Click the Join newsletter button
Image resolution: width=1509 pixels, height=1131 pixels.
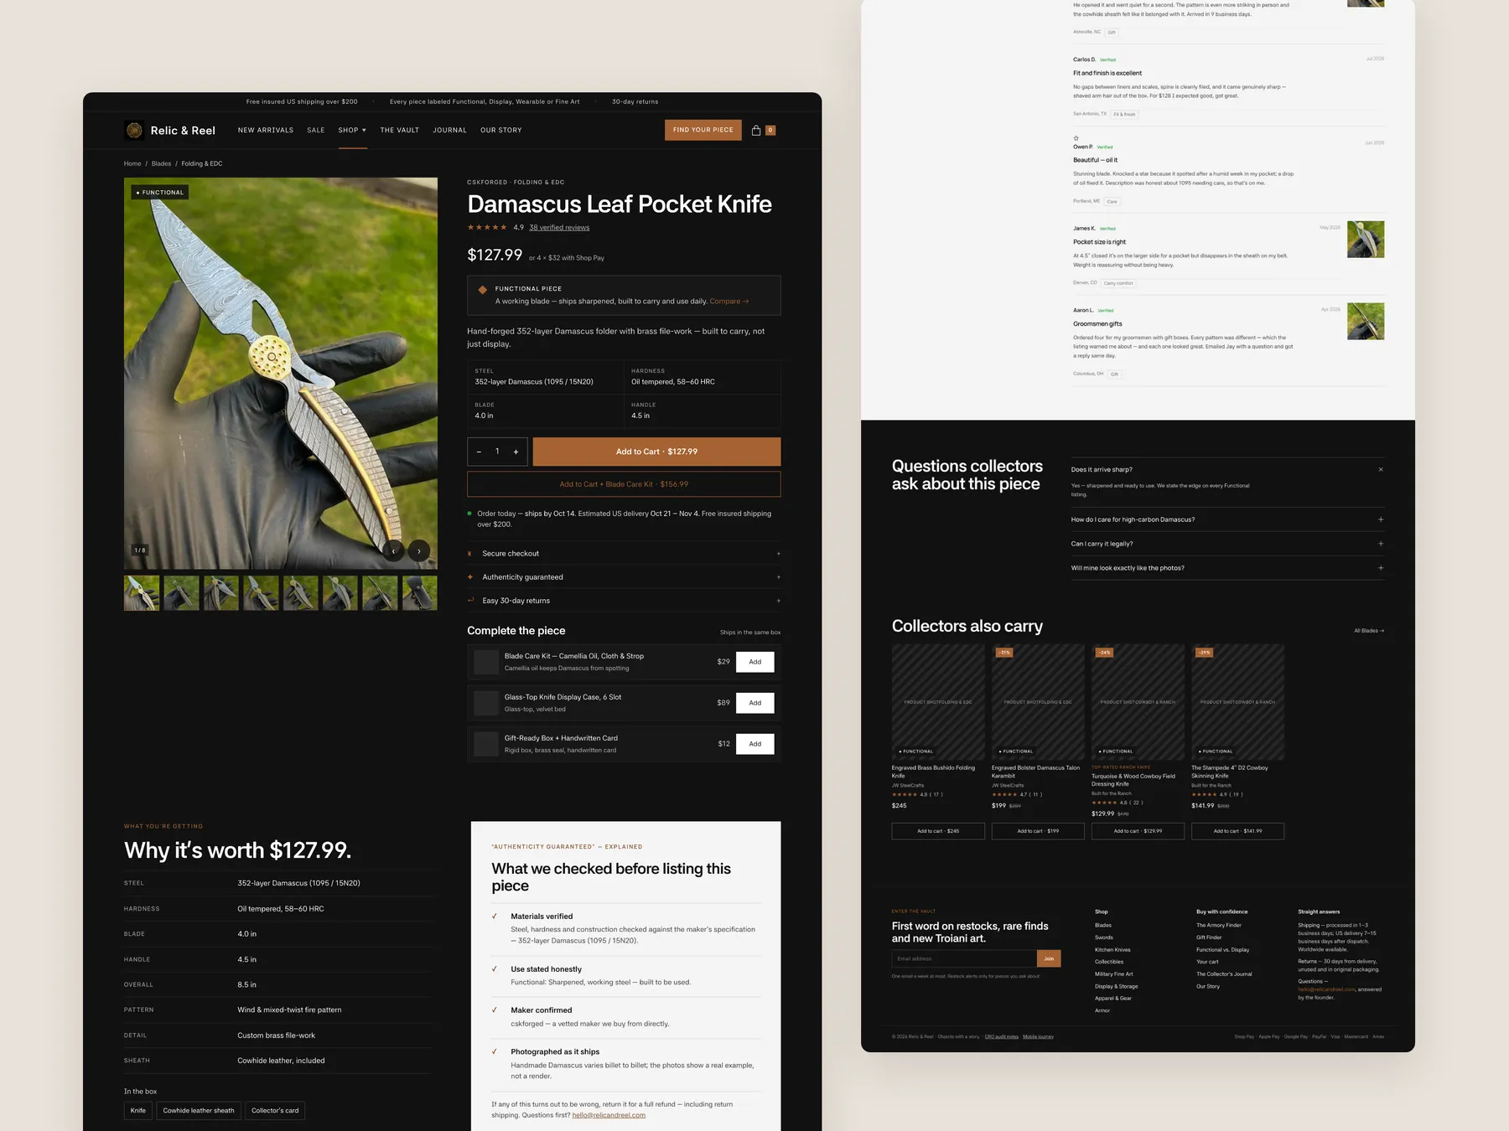tap(1049, 958)
